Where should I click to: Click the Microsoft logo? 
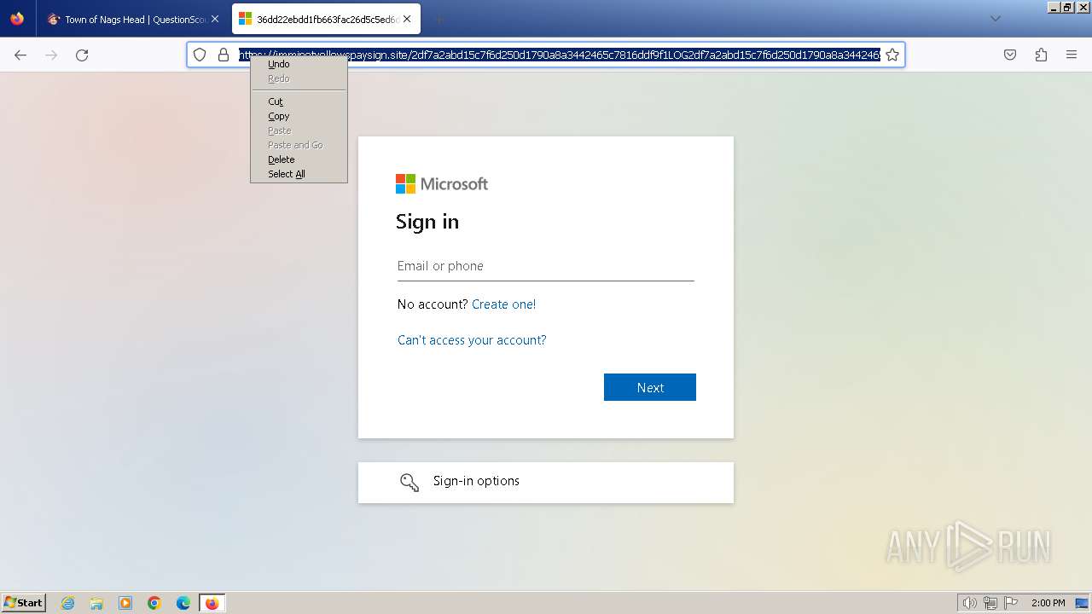click(x=442, y=184)
